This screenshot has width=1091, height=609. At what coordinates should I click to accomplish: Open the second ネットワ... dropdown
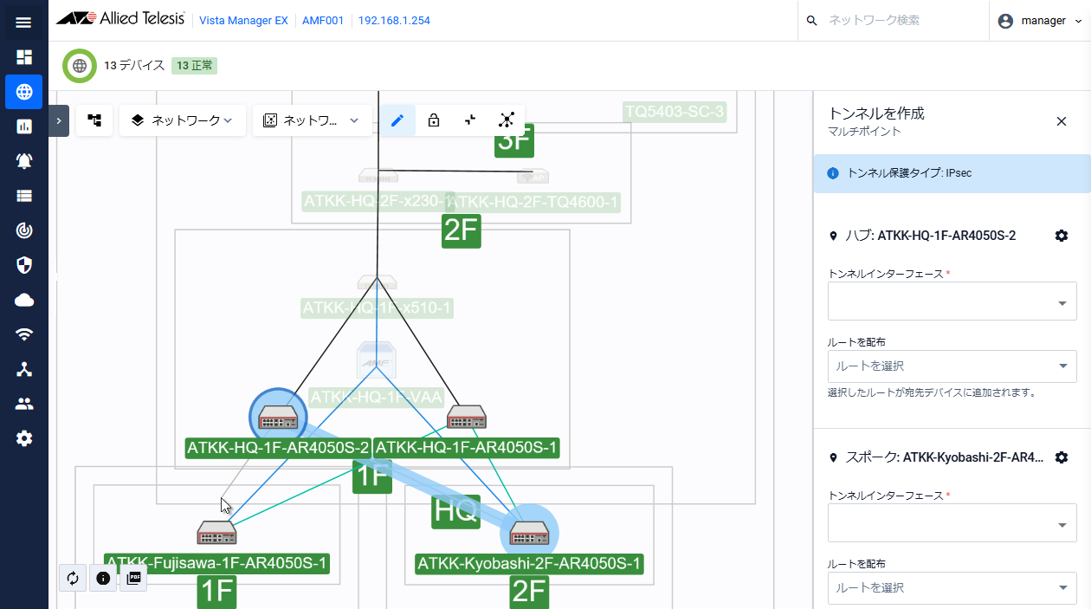click(x=312, y=120)
